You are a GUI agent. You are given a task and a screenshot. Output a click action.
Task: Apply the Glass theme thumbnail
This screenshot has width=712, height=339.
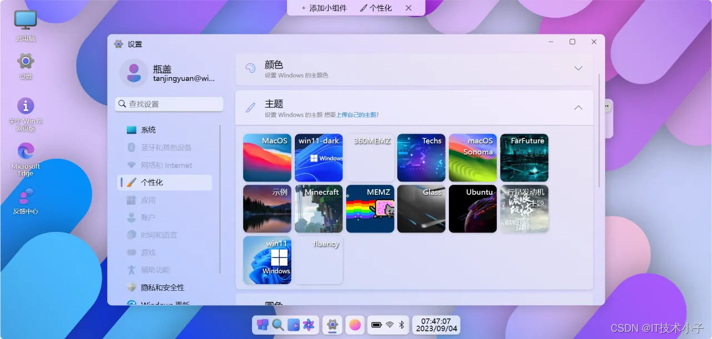click(x=421, y=209)
